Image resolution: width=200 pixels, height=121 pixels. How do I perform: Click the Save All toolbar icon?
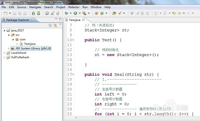(x=20, y=13)
